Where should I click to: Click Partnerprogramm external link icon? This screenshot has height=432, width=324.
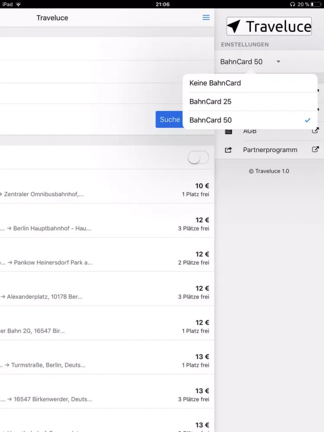tap(315, 149)
